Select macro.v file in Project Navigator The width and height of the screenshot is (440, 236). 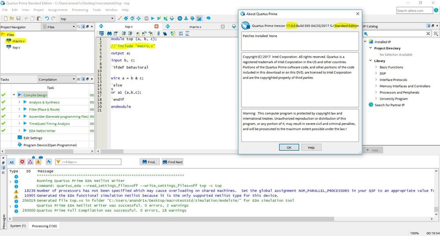[x=18, y=41]
